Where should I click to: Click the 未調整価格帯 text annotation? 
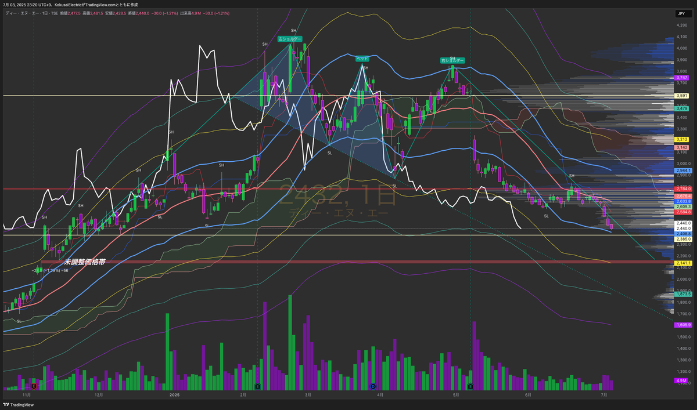tap(84, 262)
